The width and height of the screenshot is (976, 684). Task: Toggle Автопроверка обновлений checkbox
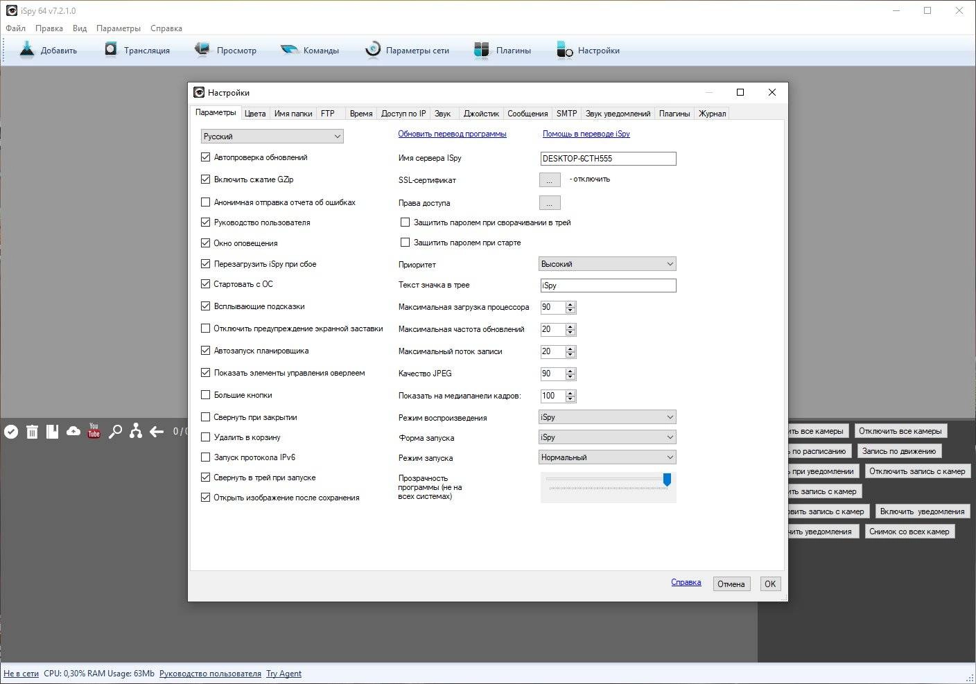tap(205, 157)
